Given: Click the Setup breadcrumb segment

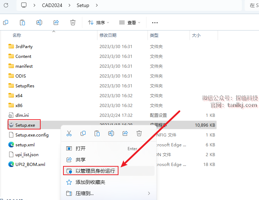Looking at the screenshot, I should (x=83, y=5).
